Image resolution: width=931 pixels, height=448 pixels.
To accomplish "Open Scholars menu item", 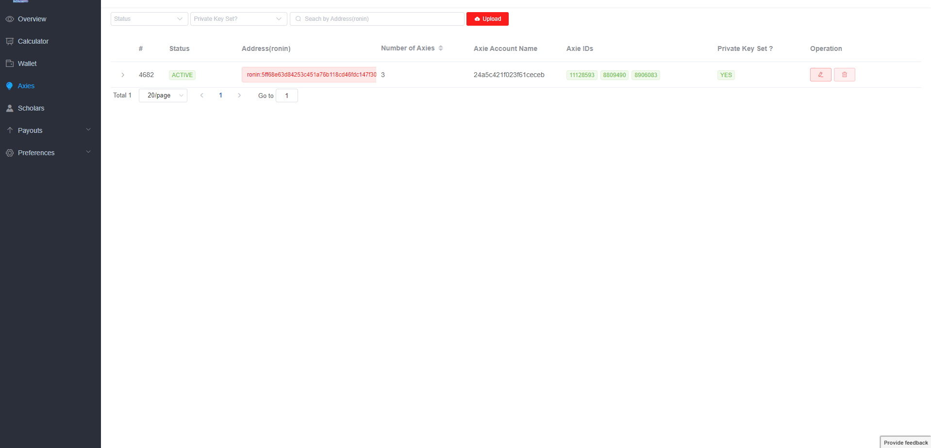I will (50, 108).
